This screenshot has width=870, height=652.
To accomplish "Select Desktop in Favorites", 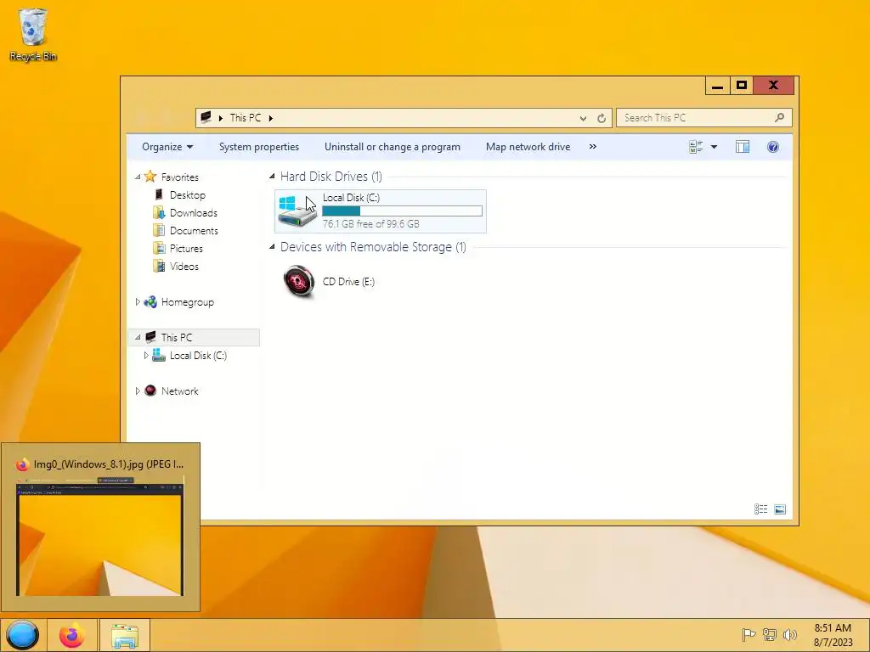I will [x=188, y=195].
